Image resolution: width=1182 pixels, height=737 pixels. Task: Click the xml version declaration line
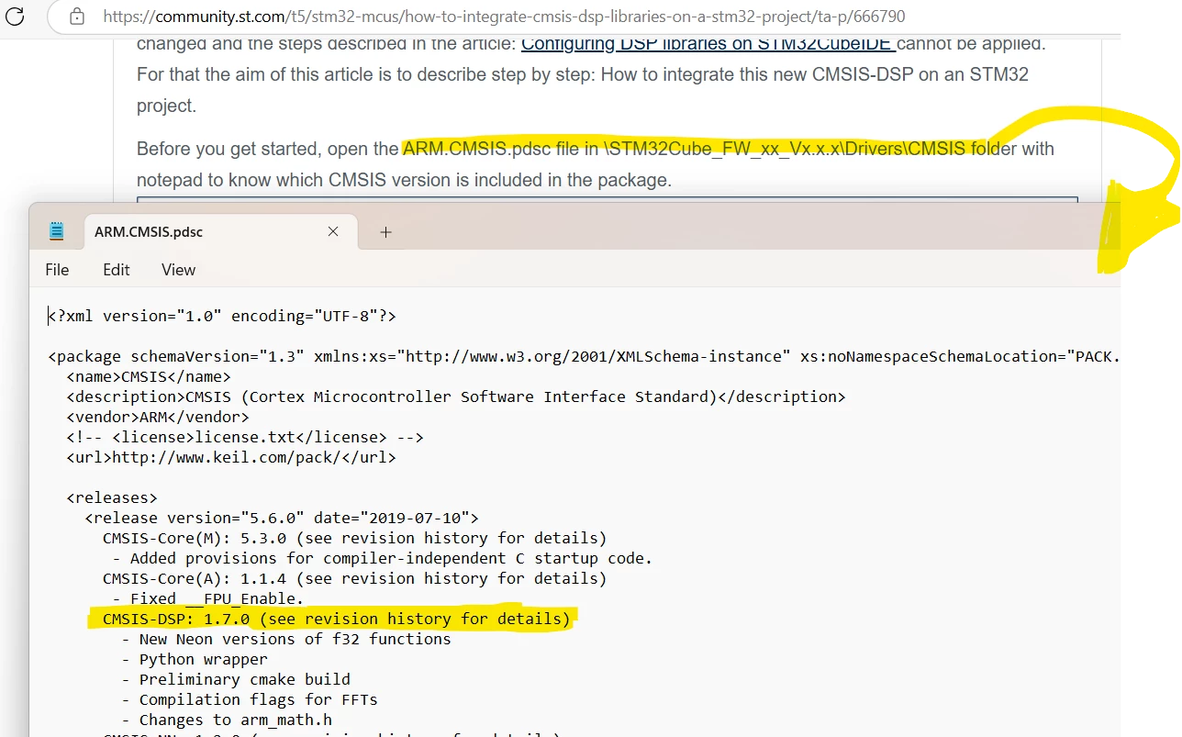pos(222,316)
